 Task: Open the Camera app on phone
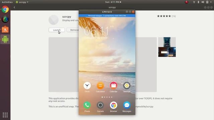point(100,105)
